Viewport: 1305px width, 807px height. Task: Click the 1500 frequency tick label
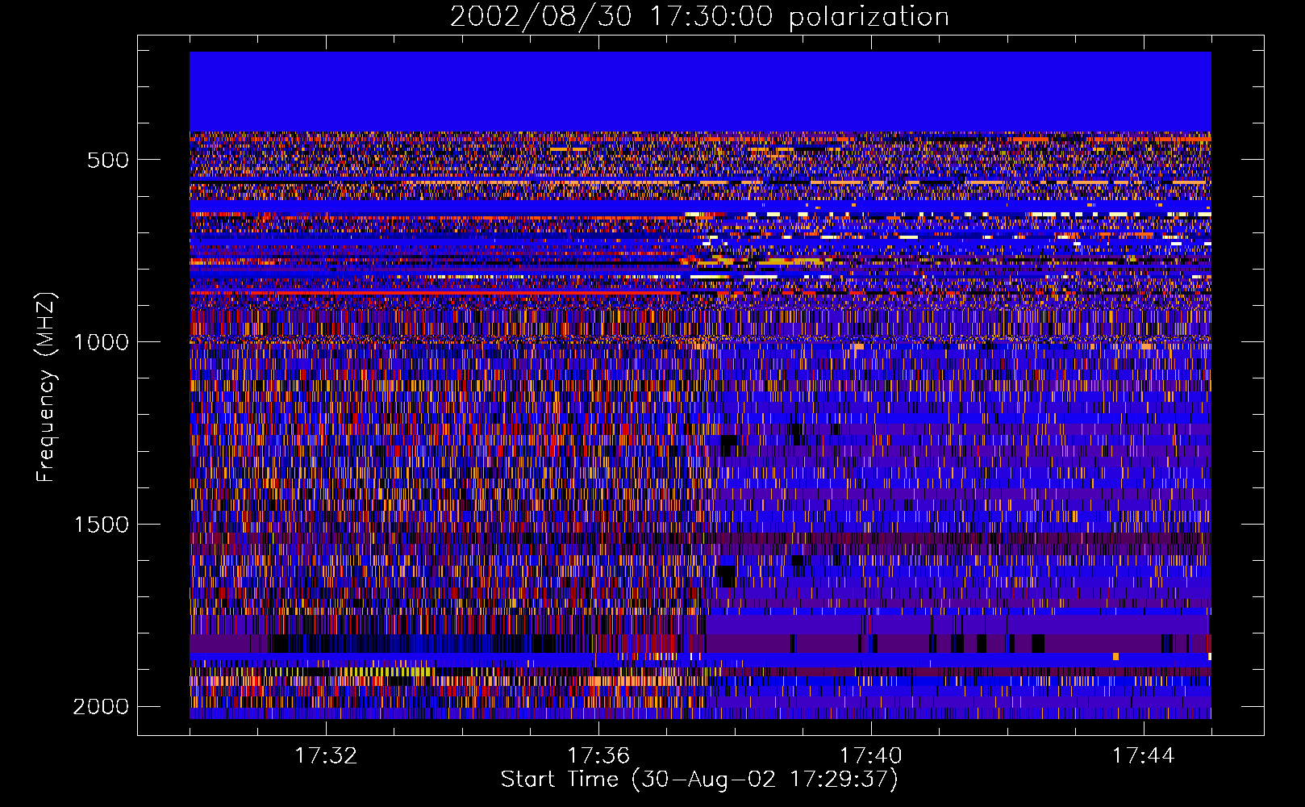(101, 525)
